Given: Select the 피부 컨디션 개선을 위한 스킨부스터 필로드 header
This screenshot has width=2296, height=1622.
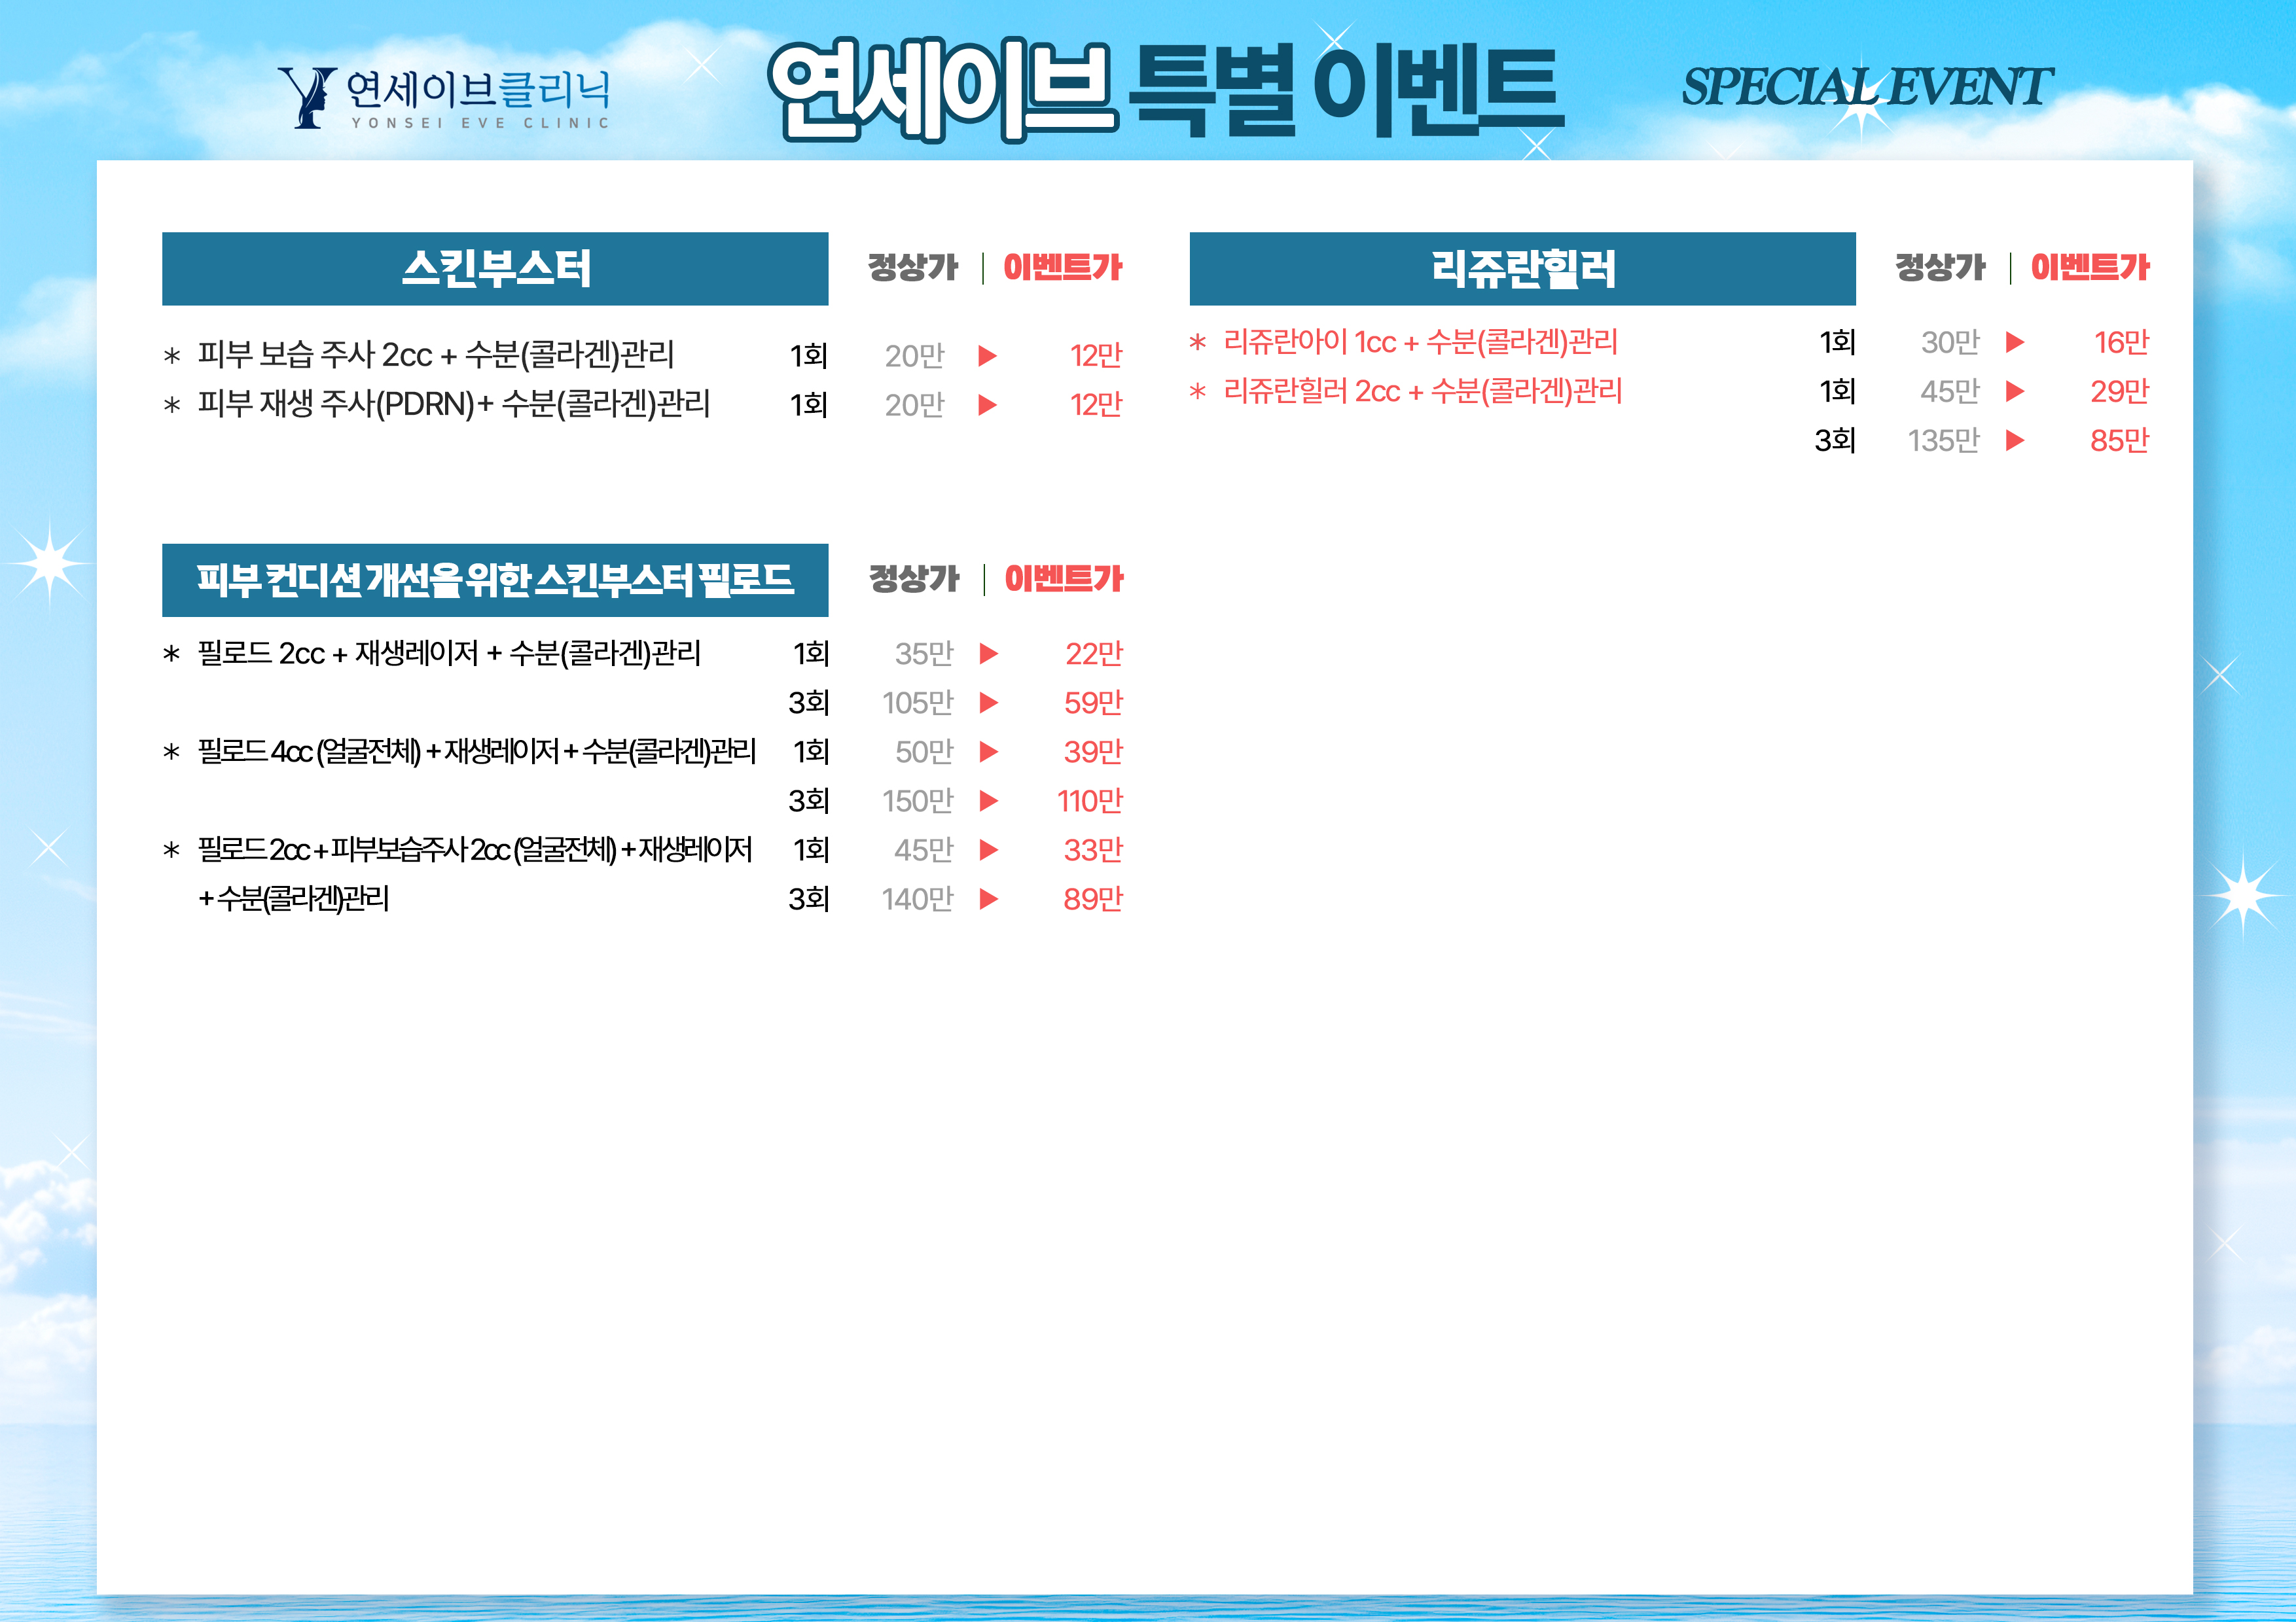Looking at the screenshot, I should pos(495,580).
